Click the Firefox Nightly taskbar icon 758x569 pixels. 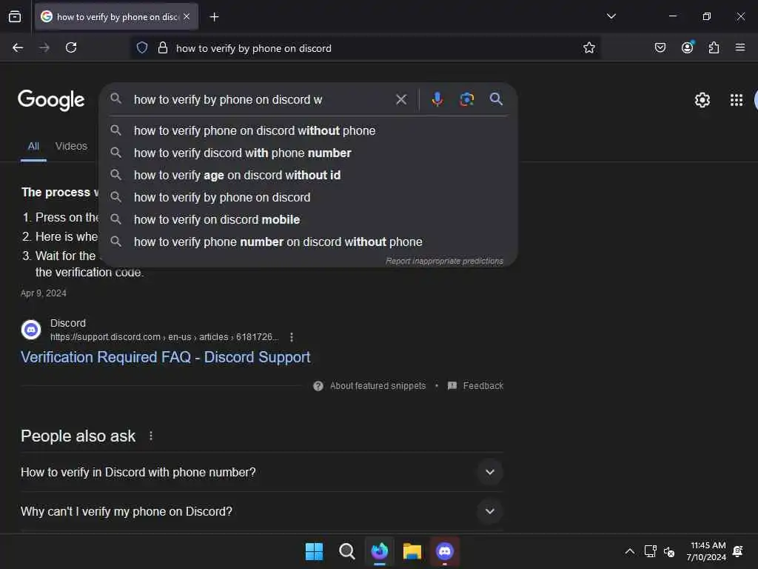(380, 551)
